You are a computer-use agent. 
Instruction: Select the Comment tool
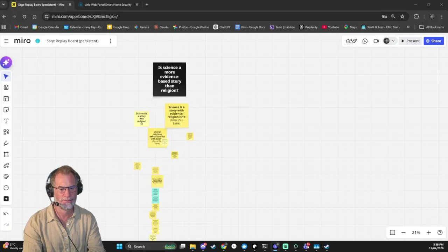point(6,188)
